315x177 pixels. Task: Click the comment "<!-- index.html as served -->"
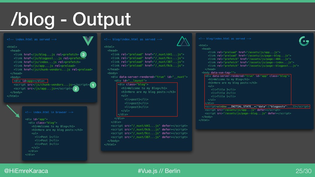[x=32, y=39]
